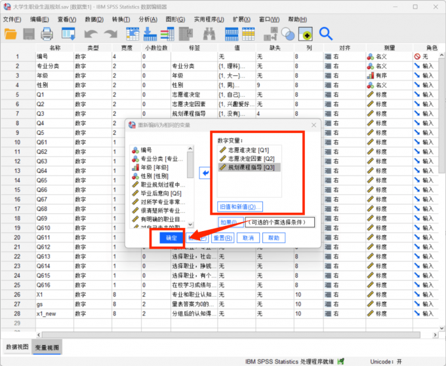
Task: Click the 确定 button in dialog
Action: (x=171, y=238)
